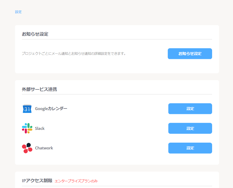233x188 pixels.
Task: Click the お知らせ設定 blue button
Action: [x=190, y=53]
